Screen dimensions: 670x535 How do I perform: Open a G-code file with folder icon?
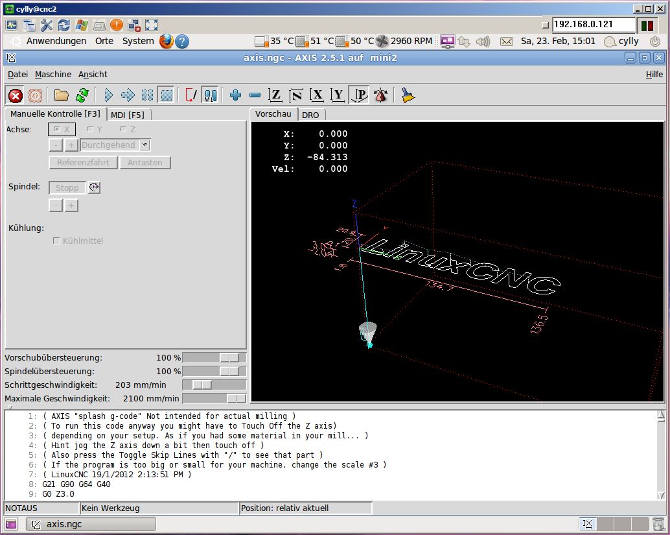[x=61, y=95]
